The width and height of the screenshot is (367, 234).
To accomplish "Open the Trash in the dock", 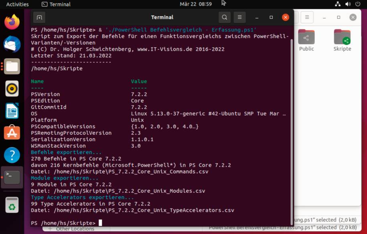I will (x=12, y=205).
